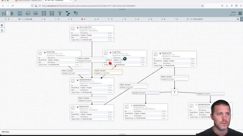Image resolution: width=243 pixels, height=136 pixels.
Task: Open a new browser tab with plus
Action: [76, 1]
